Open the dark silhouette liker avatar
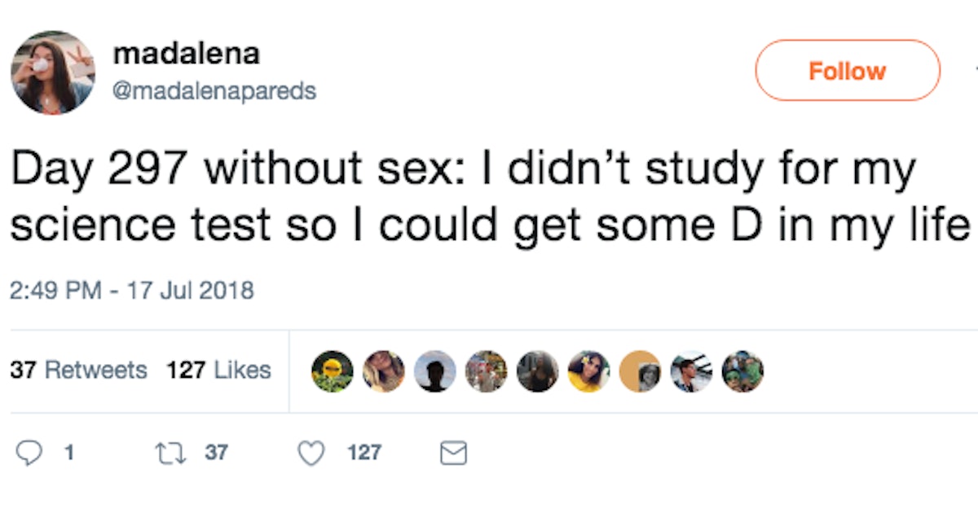 (435, 371)
